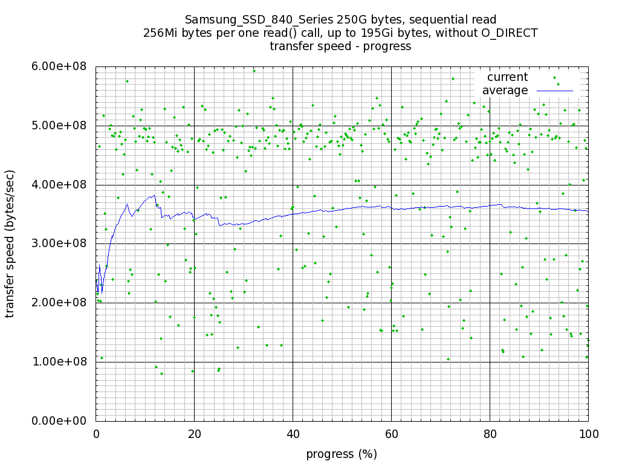Click the 100 tick on progress axis

click(588, 434)
